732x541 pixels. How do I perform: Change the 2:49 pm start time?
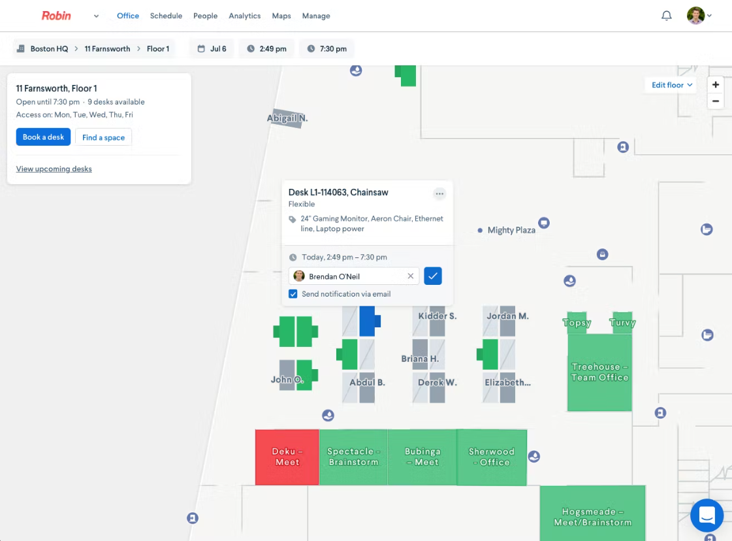tap(266, 48)
